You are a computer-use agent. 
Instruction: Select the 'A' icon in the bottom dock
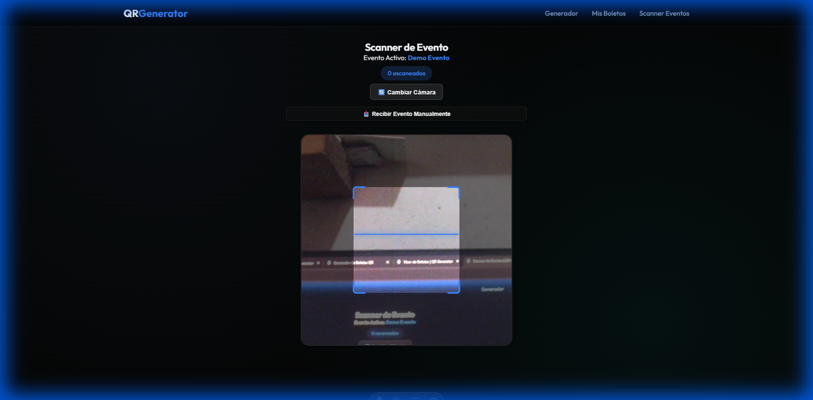pyautogui.click(x=379, y=398)
